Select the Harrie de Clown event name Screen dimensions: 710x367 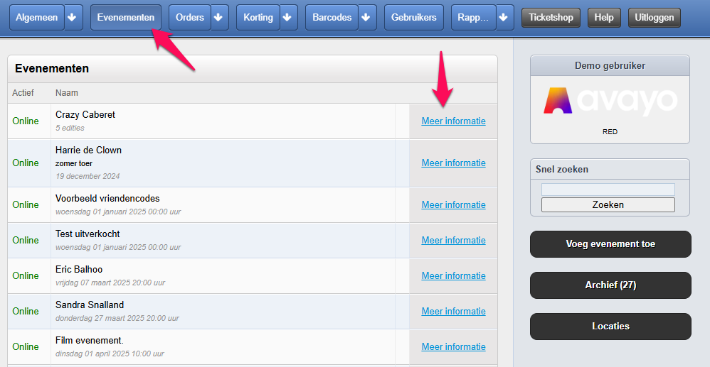click(88, 150)
